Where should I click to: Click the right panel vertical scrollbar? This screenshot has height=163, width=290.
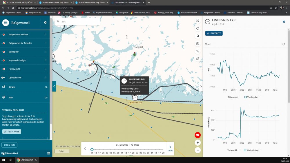click(x=289, y=67)
